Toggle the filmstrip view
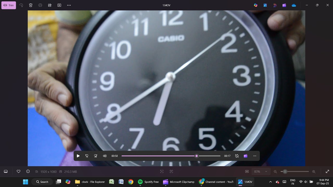 [6, 171]
